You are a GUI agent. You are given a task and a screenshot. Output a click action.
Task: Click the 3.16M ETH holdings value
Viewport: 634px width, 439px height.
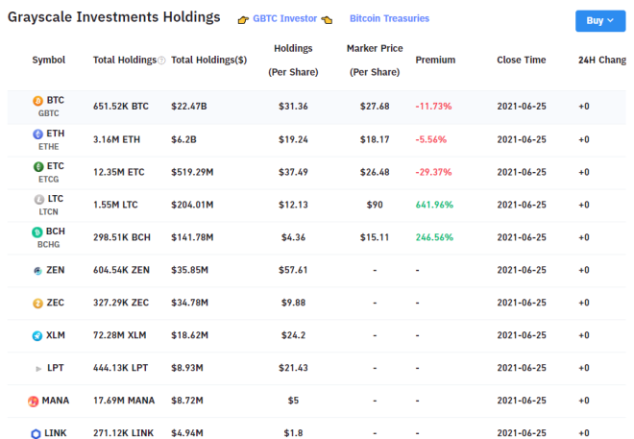(x=116, y=139)
